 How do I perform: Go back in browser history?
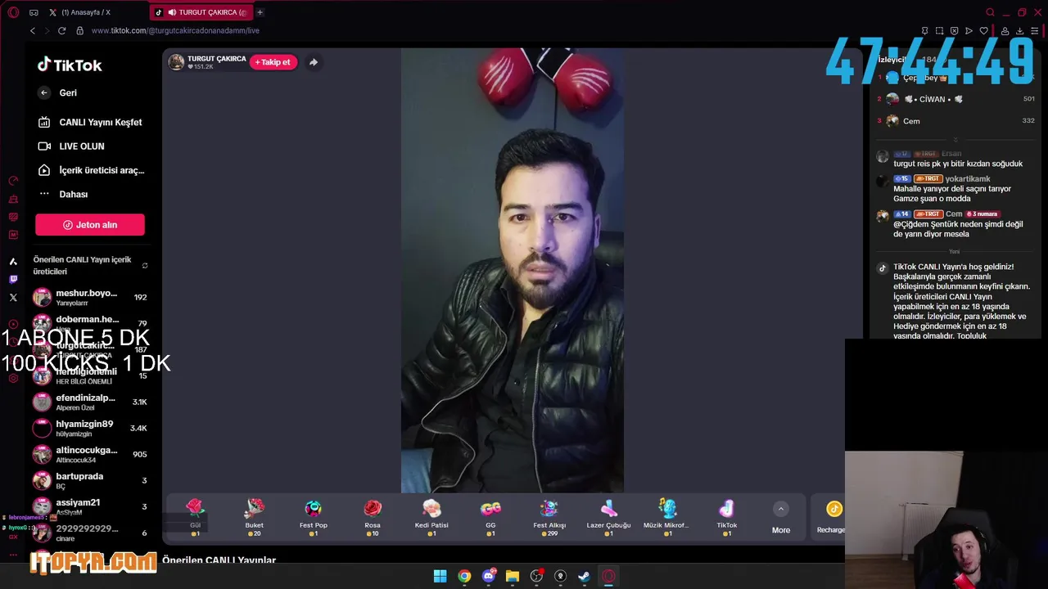coord(33,30)
